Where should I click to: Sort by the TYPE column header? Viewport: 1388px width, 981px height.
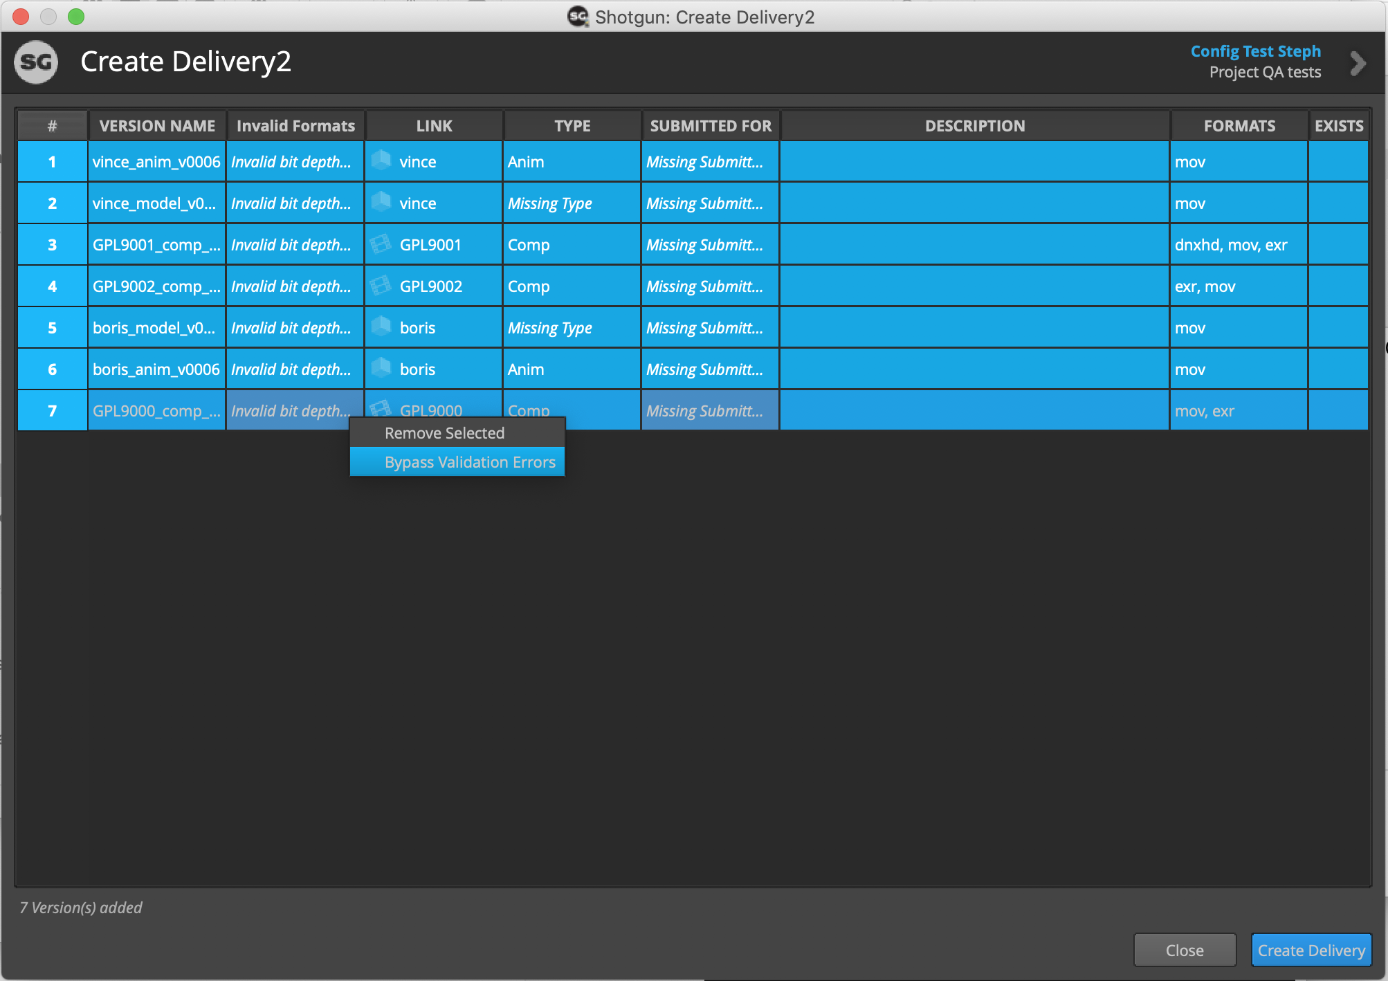[x=572, y=126]
